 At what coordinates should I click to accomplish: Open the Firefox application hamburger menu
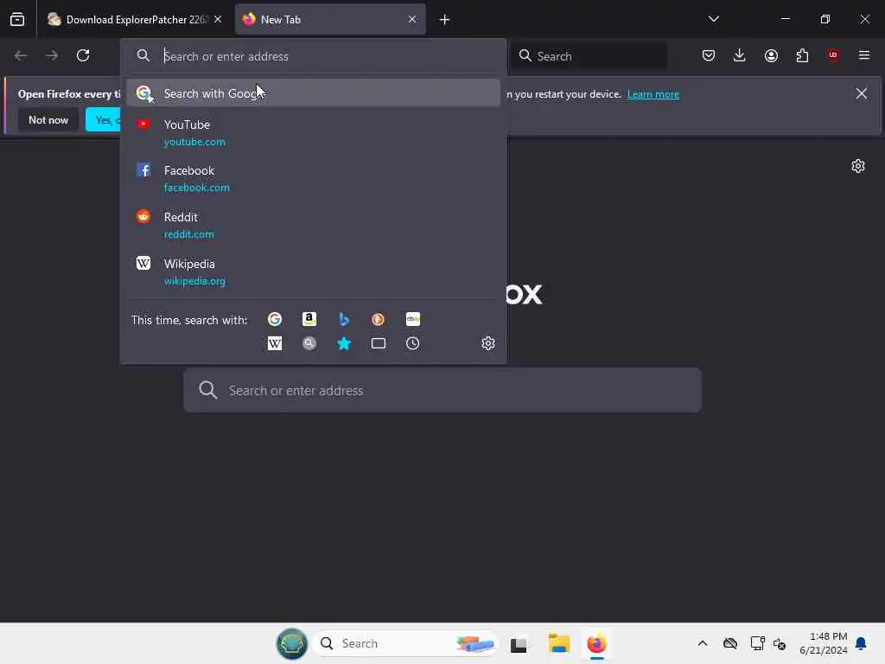coord(864,55)
